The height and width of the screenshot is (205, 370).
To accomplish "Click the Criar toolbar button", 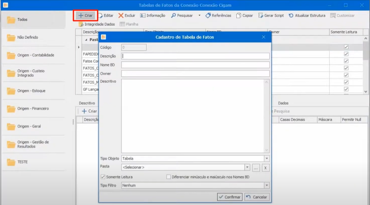I will pyautogui.click(x=85, y=16).
